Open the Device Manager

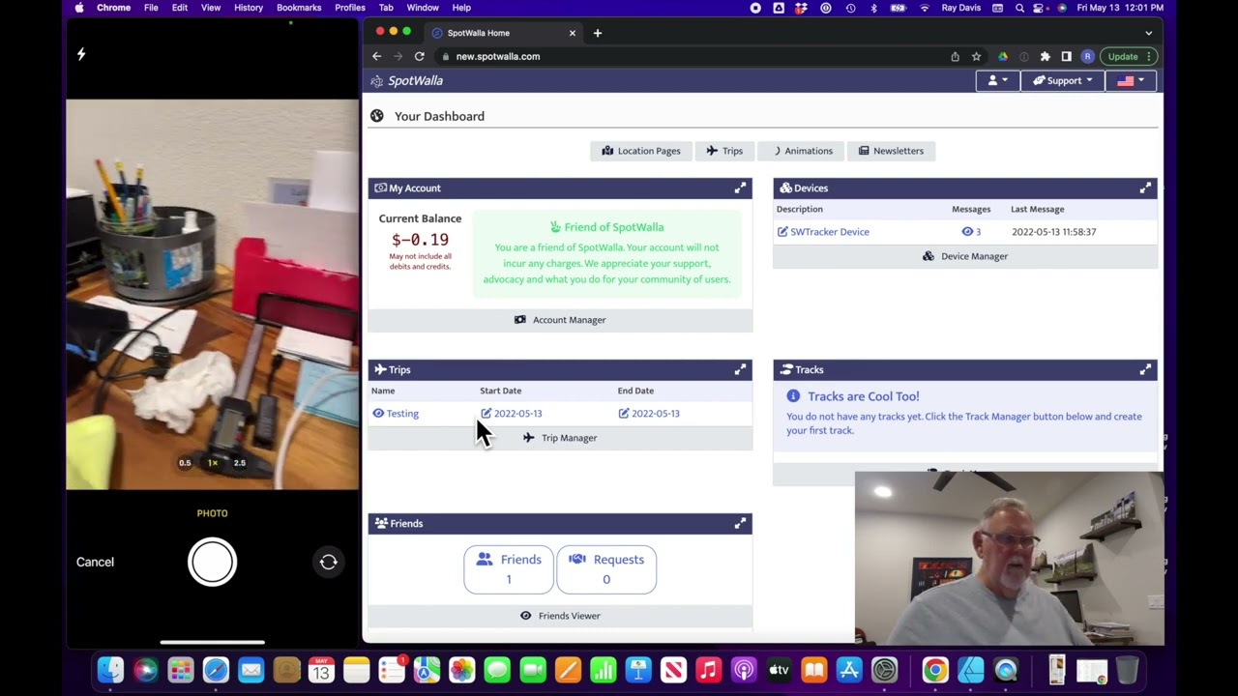tap(965, 256)
